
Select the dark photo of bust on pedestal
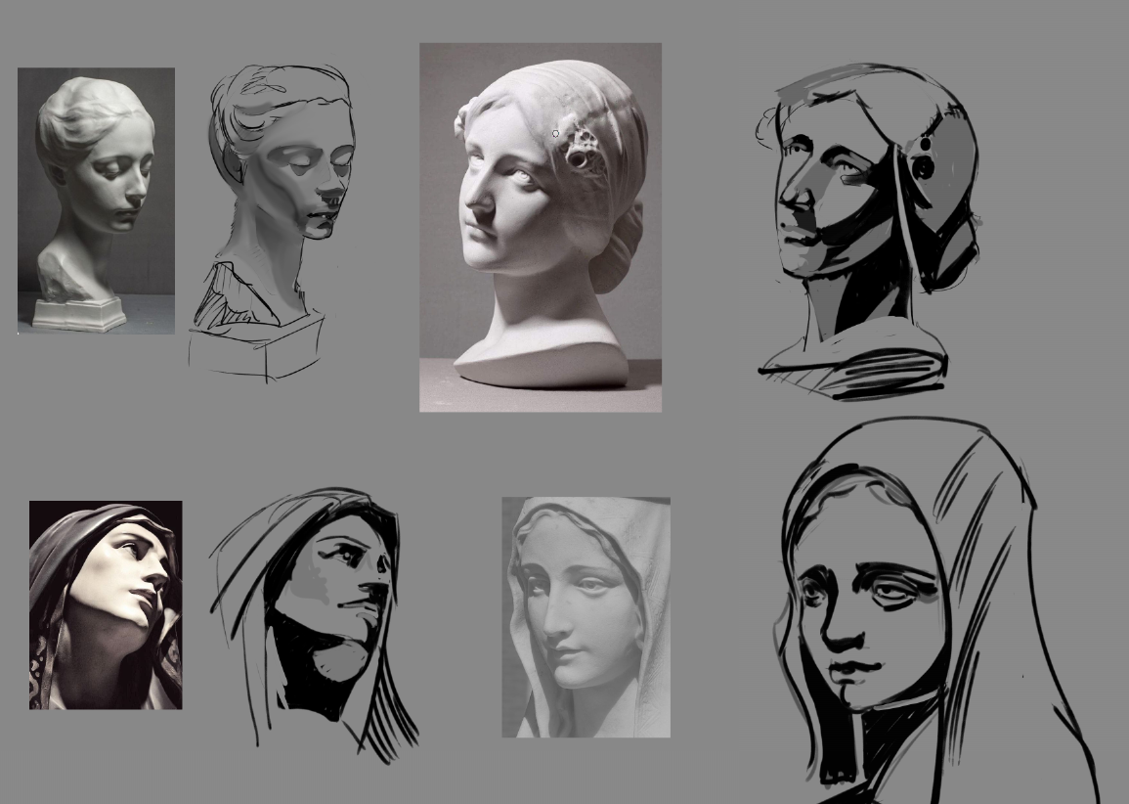[x=96, y=201]
